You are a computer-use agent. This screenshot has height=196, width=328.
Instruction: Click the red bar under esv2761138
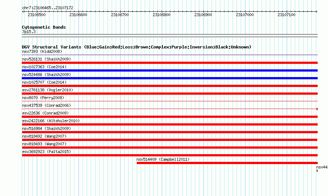click(170, 94)
